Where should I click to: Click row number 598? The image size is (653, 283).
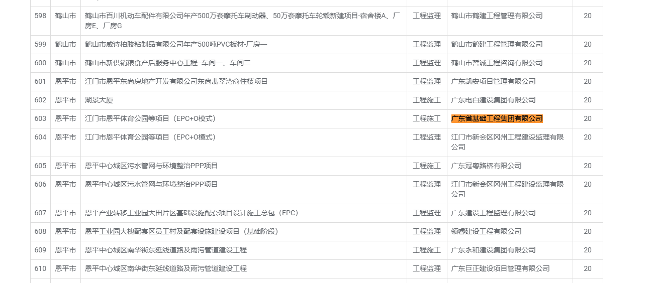40,16
